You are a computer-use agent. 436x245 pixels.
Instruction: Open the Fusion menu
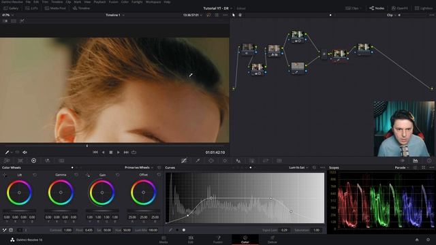(113, 2)
